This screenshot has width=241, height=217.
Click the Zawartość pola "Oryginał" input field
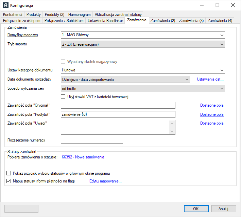(118, 105)
